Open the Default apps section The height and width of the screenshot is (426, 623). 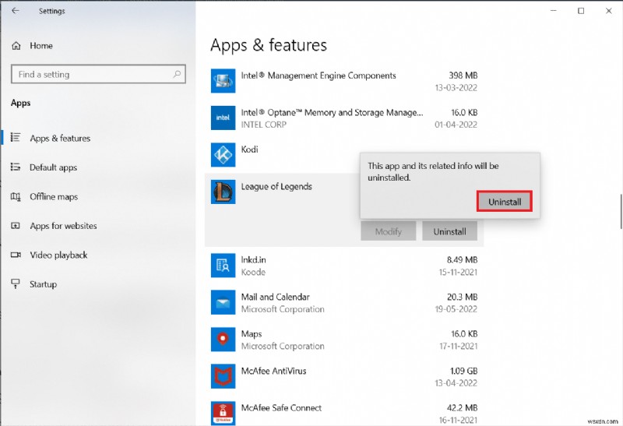coord(53,167)
